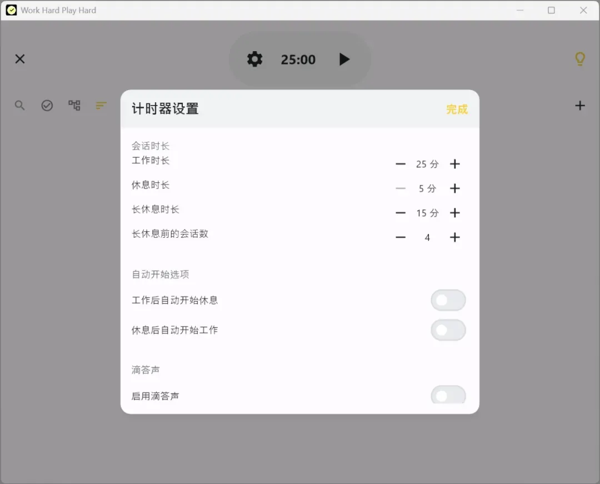
Task: Click the 会话时长 section label
Action: tap(151, 146)
